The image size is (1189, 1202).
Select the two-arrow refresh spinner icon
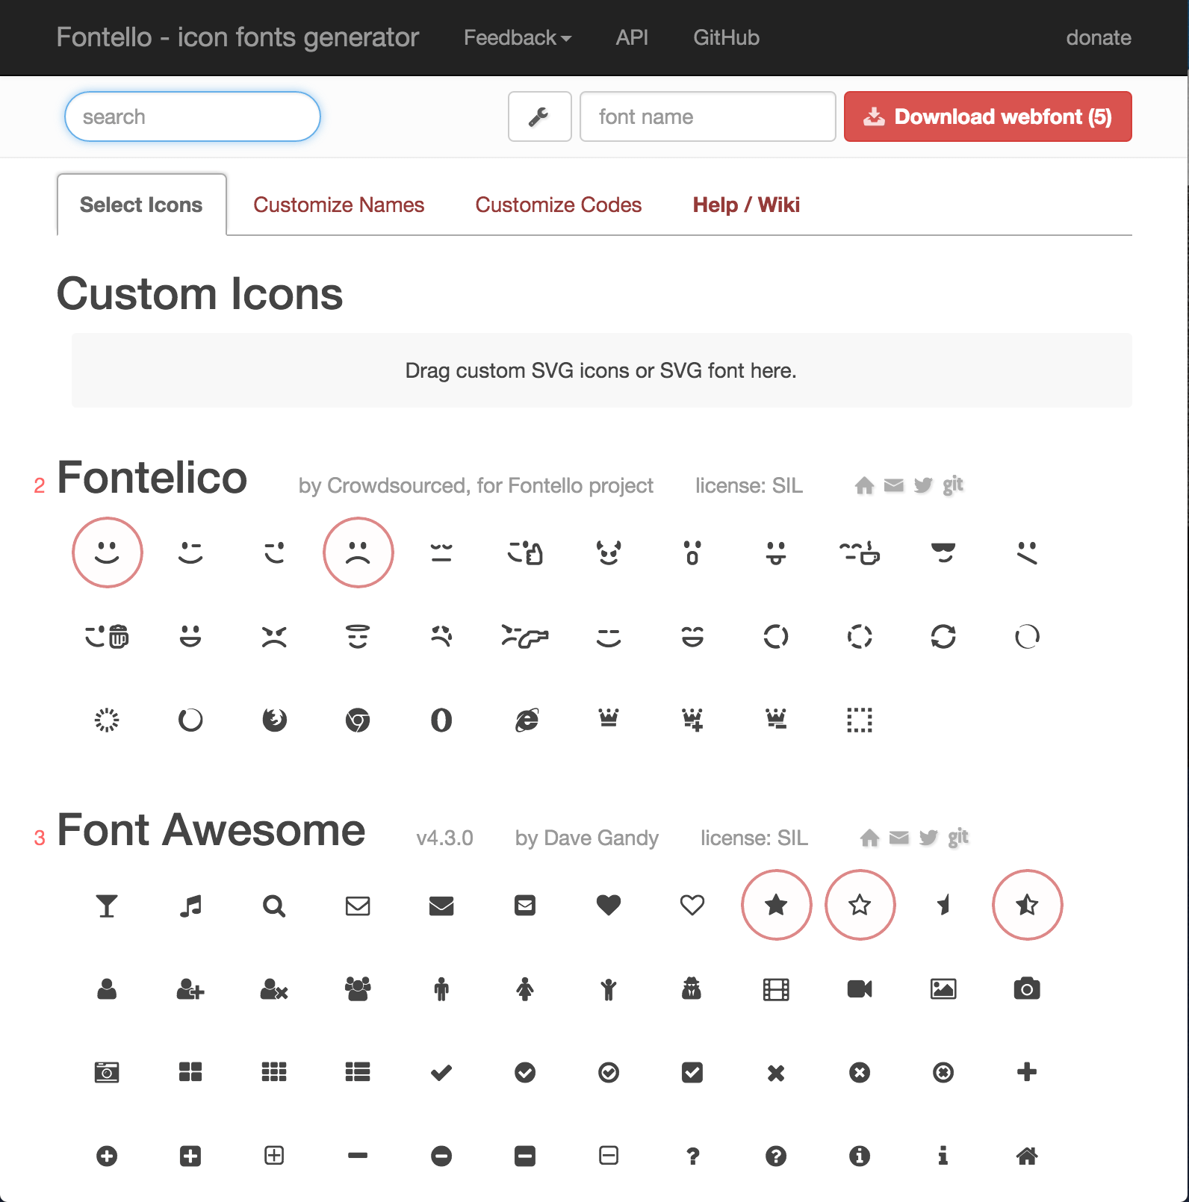pyautogui.click(x=943, y=636)
